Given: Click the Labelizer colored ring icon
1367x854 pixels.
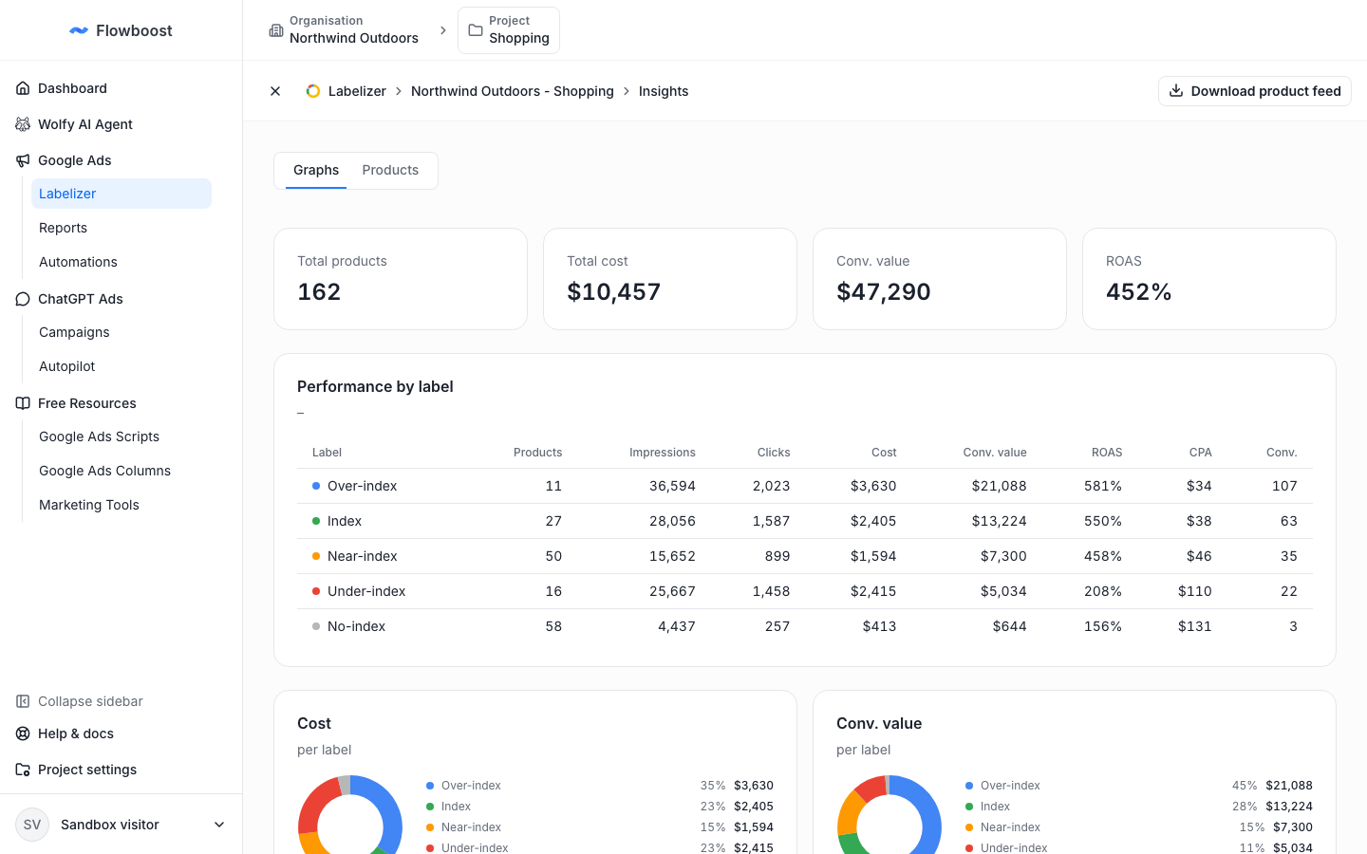Looking at the screenshot, I should 313,91.
